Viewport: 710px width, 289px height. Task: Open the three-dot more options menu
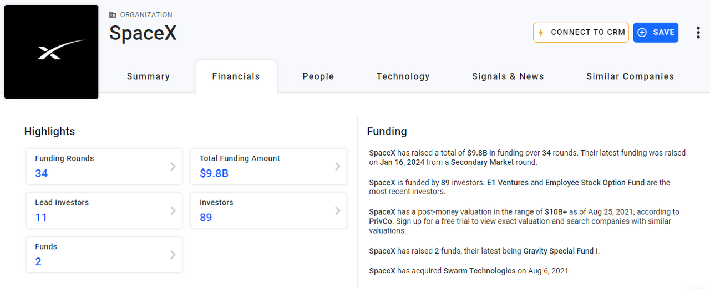click(698, 33)
